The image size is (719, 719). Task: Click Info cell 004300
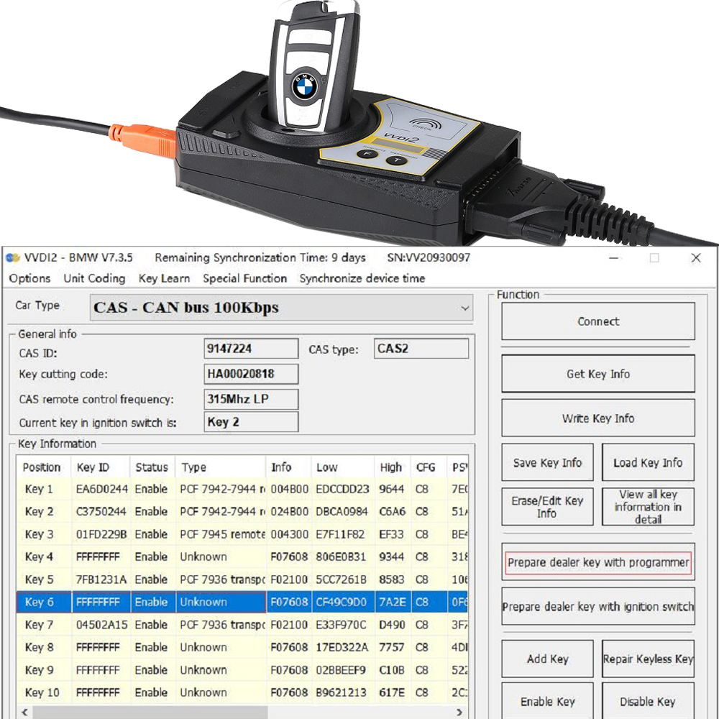click(x=289, y=534)
